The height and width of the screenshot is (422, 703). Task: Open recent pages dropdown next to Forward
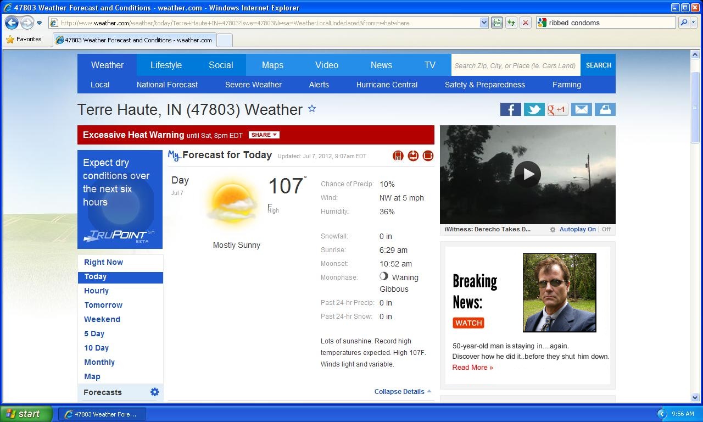39,23
